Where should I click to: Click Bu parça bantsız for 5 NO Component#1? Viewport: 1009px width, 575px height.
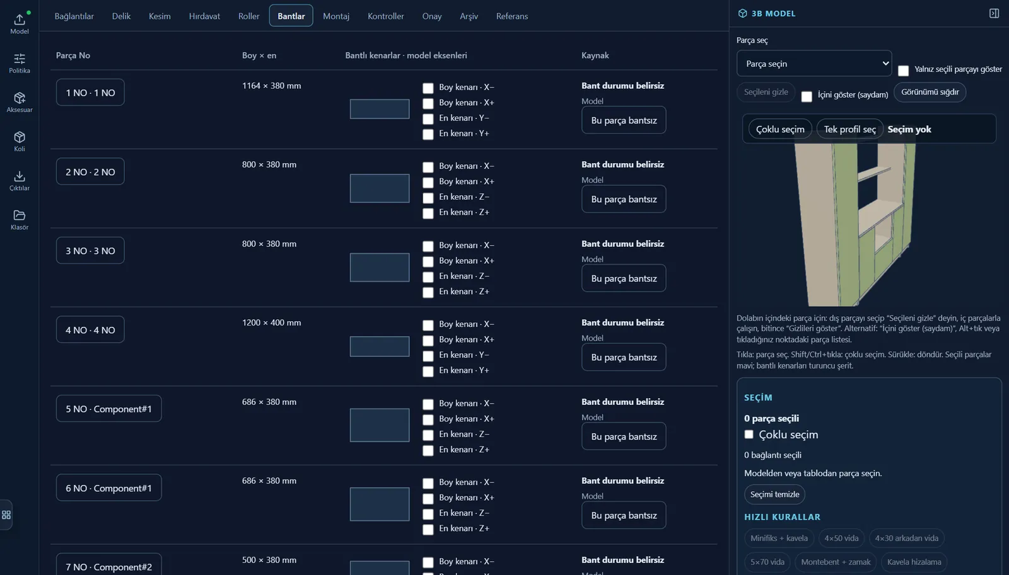click(x=624, y=436)
